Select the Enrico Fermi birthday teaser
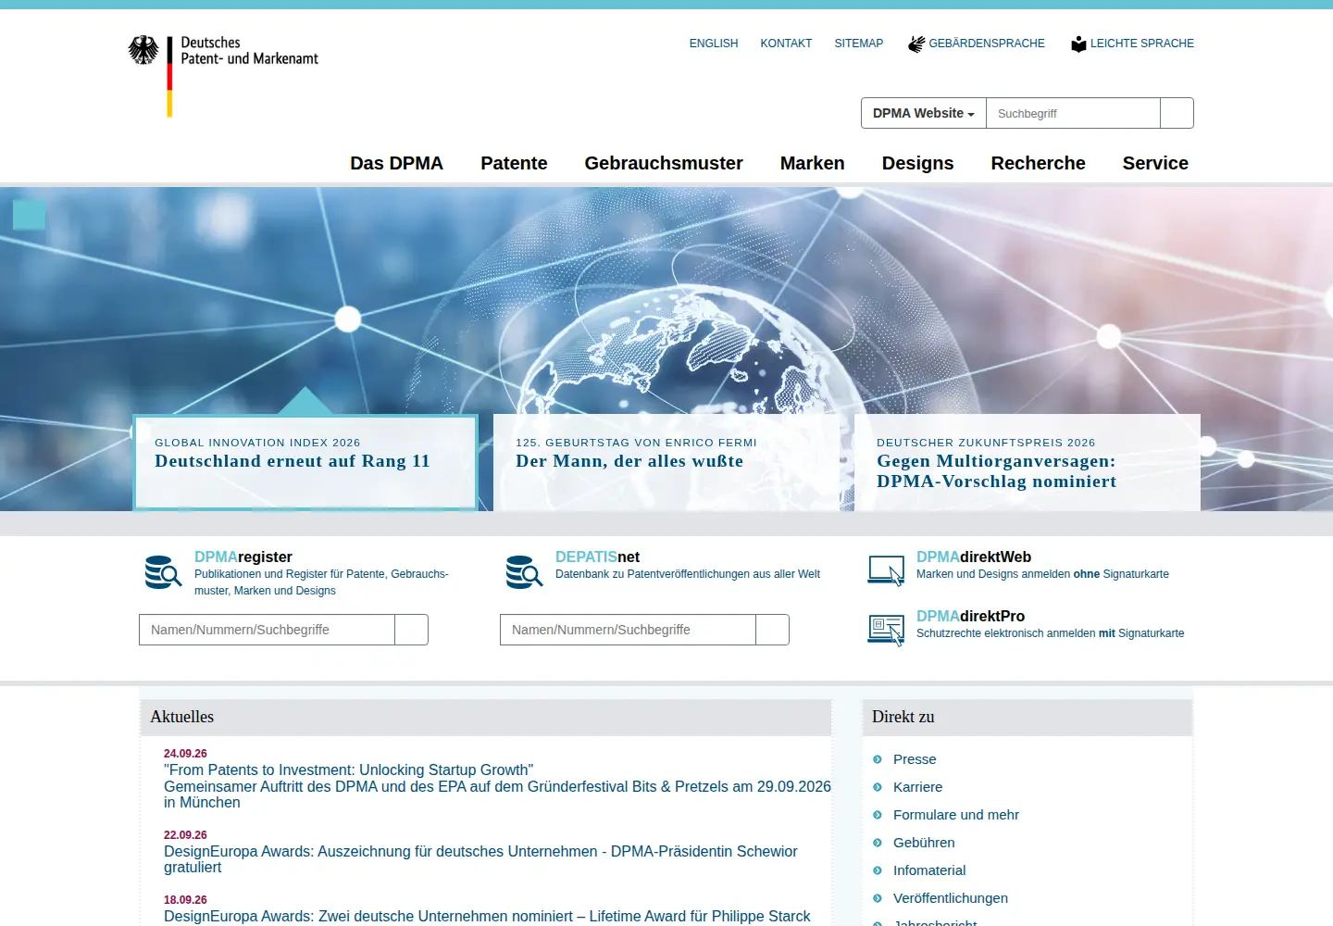Viewport: 1333px width, 926px height. (666, 462)
